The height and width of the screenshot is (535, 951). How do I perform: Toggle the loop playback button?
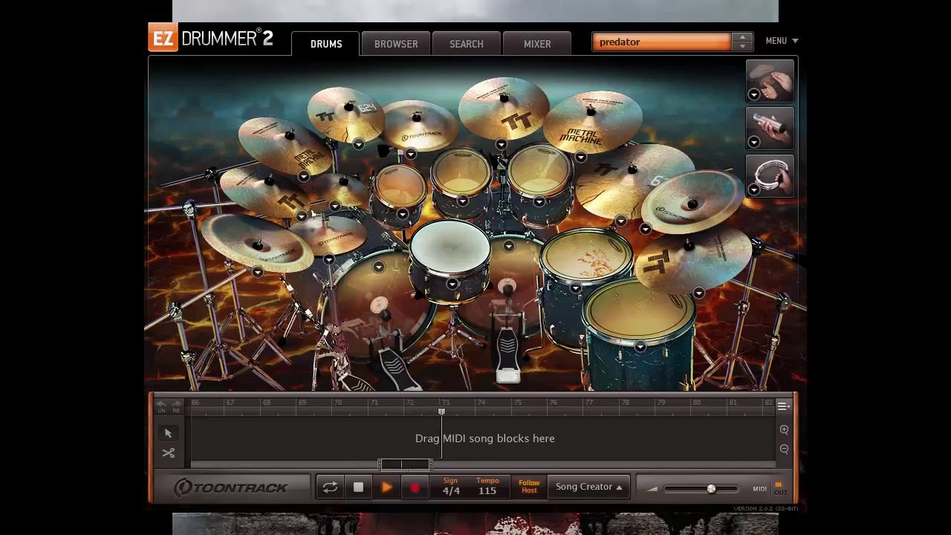pyautogui.click(x=330, y=487)
